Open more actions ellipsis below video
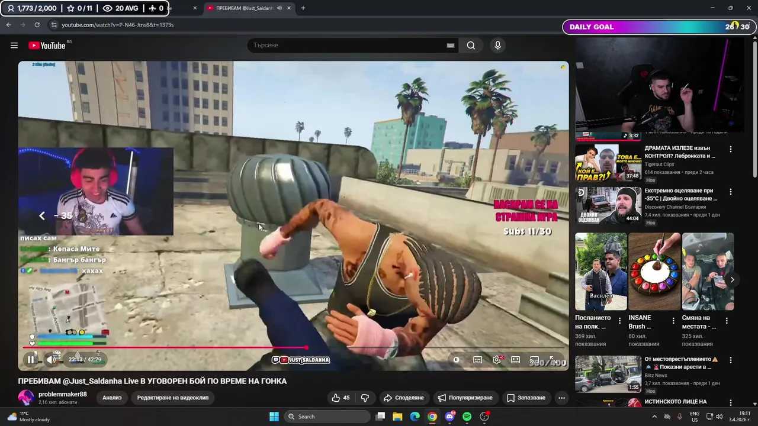This screenshot has height=426, width=758. pos(561,398)
